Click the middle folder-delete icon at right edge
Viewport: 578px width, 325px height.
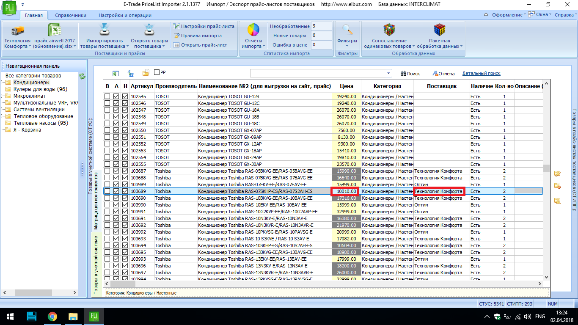pos(557,187)
